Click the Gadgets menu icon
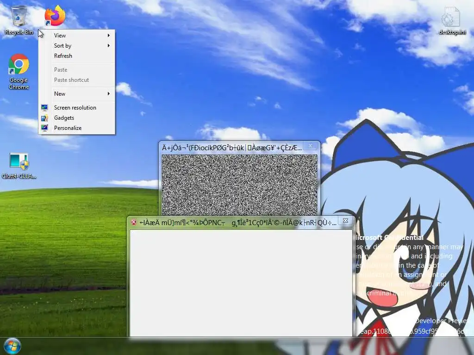The width and height of the screenshot is (474, 355). click(44, 118)
